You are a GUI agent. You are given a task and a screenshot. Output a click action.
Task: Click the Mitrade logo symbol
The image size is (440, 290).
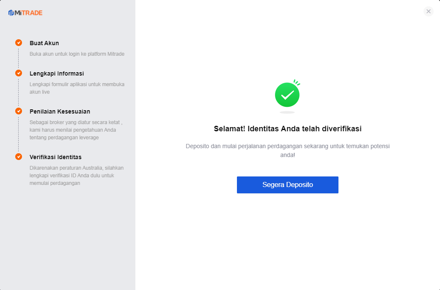(x=11, y=13)
